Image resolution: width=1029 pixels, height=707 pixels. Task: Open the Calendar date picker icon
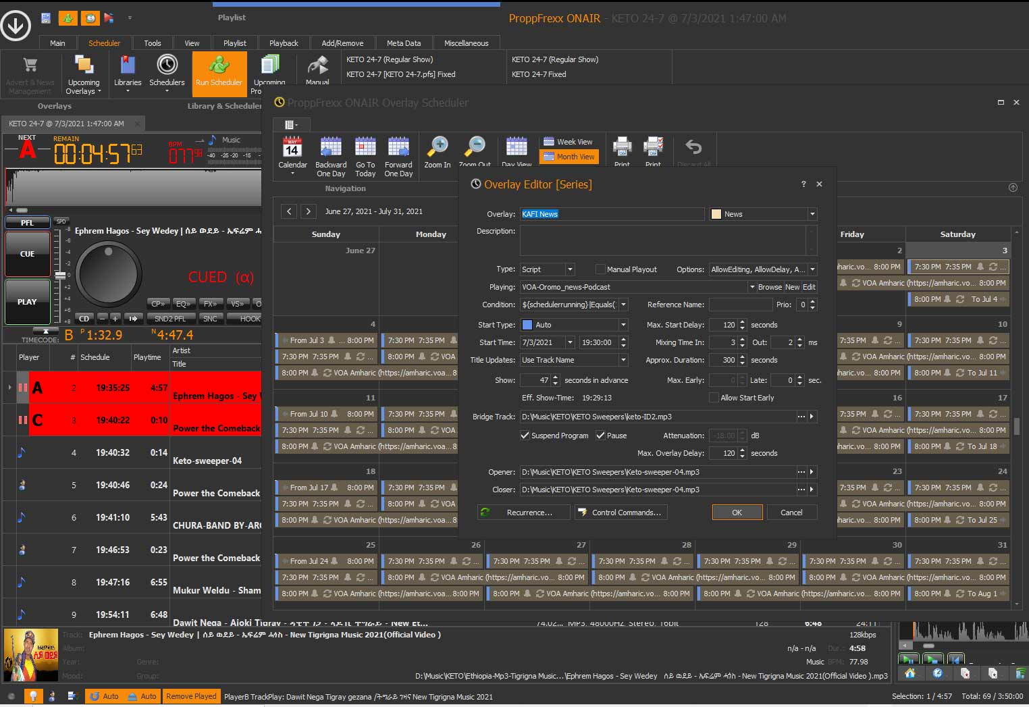(292, 155)
